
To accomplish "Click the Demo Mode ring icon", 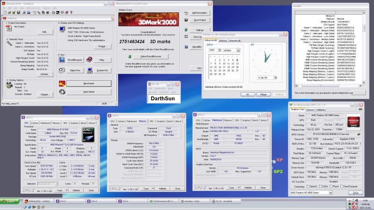I will 62,91.
